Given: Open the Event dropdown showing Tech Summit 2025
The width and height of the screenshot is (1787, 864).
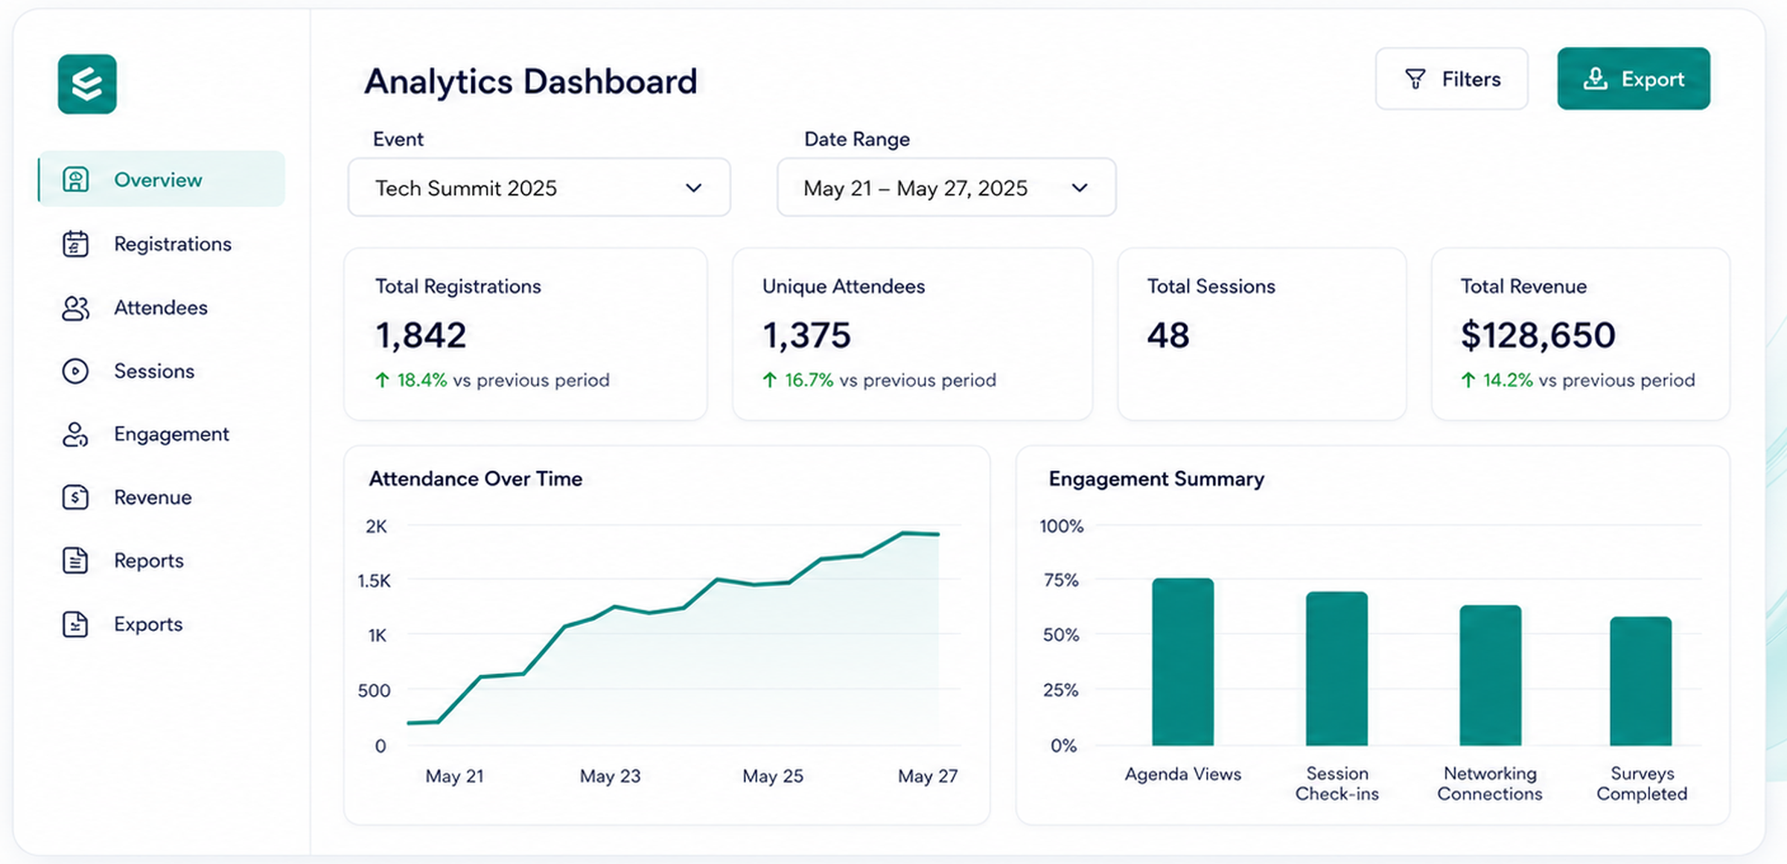Looking at the screenshot, I should 539,188.
